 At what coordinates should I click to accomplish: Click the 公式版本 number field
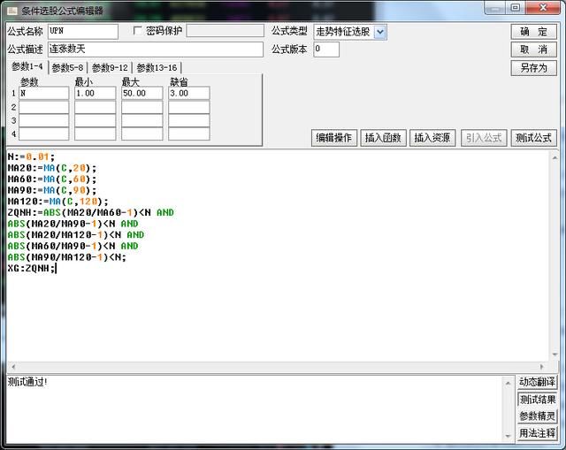(x=326, y=50)
